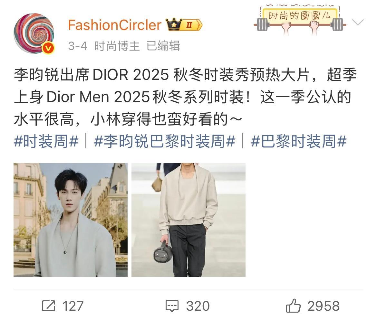The width and height of the screenshot is (377, 320).
Task: Open the post body text about DIOR 2025
Action: (185, 97)
